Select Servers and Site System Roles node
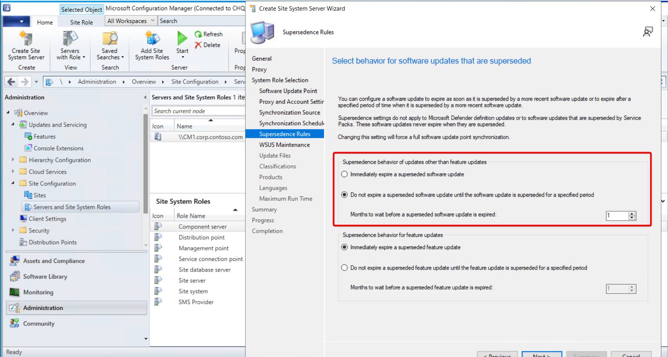Viewport: 668px width, 357px height. pyautogui.click(x=80, y=207)
